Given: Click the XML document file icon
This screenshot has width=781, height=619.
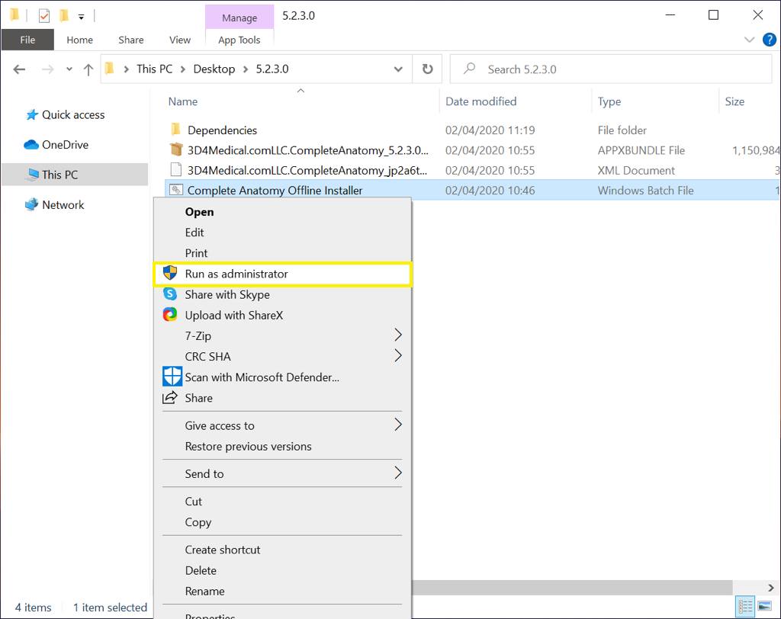Looking at the screenshot, I should coord(176,170).
